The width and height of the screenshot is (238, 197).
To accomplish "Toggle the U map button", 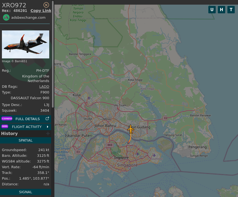I will click(212, 10).
